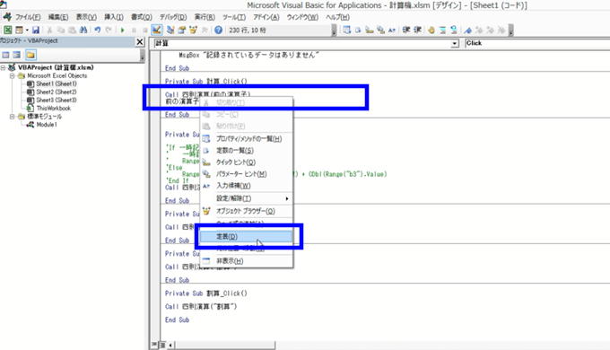
Task: Open the 挿入(I) menu
Action: coord(114,17)
